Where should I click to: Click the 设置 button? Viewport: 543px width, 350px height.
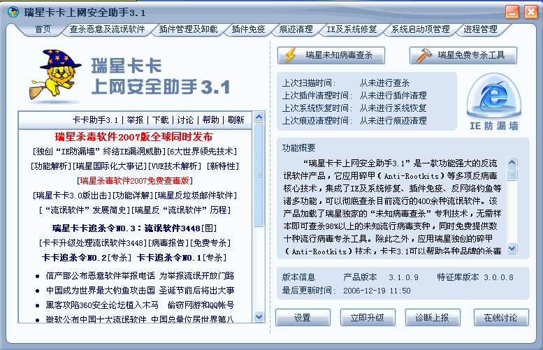point(303,317)
